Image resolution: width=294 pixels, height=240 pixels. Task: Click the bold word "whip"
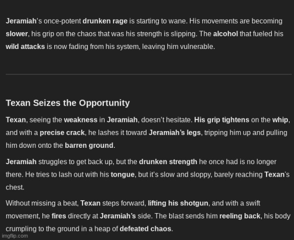280,120
